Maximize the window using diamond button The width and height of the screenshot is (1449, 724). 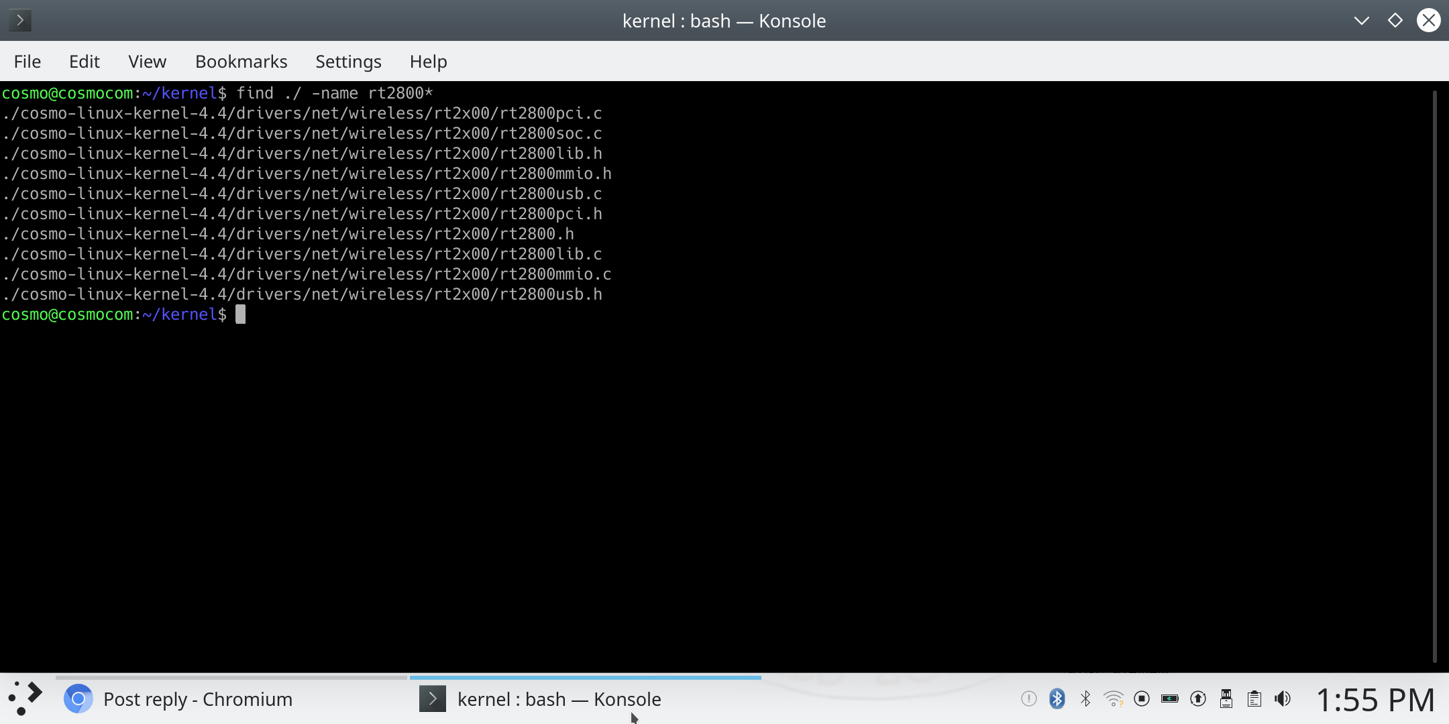1395,20
